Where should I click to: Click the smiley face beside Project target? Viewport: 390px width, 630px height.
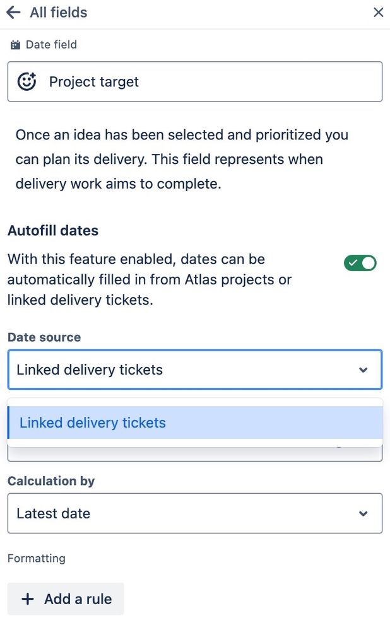[x=27, y=81]
